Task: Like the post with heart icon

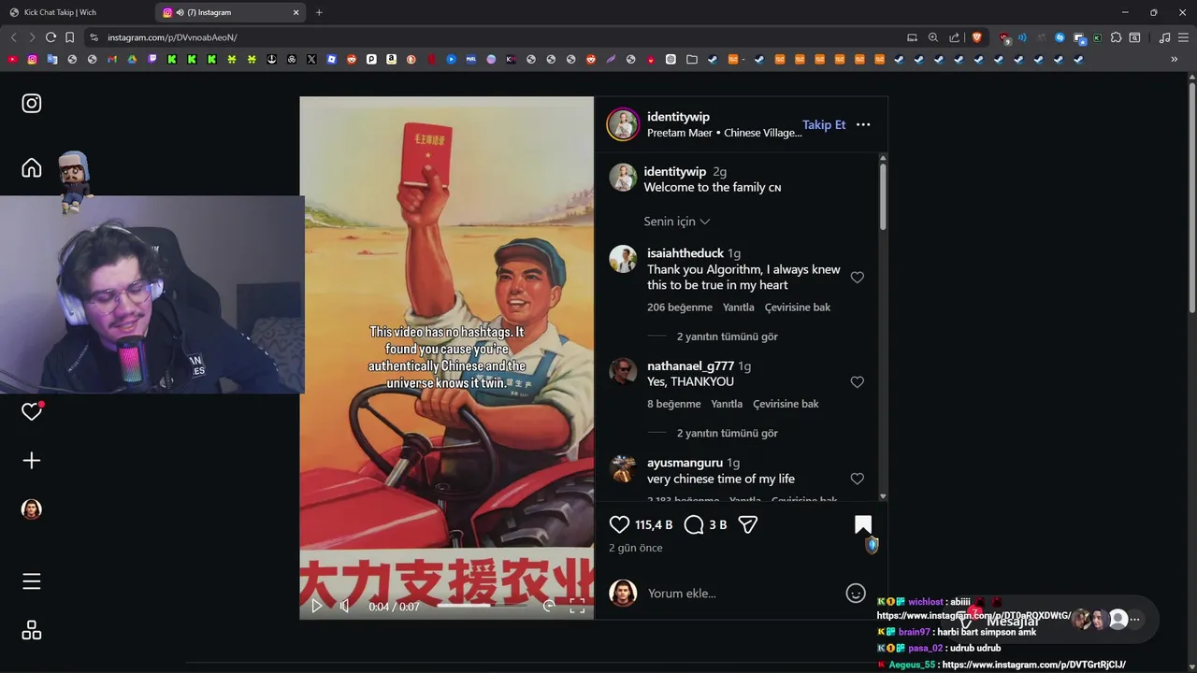Action: [619, 524]
